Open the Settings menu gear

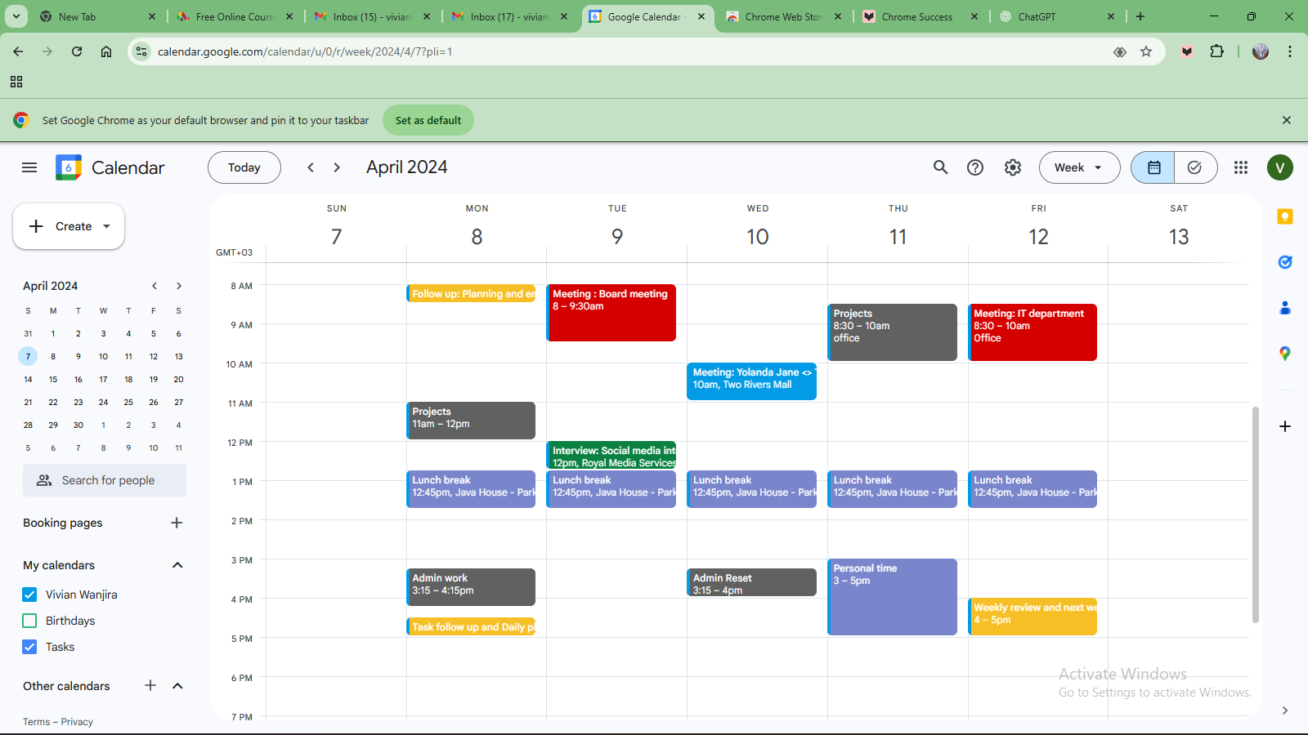(1012, 167)
